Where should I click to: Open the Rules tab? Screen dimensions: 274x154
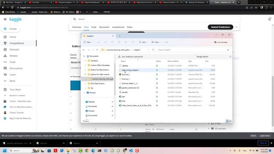pyautogui.click(x=129, y=27)
